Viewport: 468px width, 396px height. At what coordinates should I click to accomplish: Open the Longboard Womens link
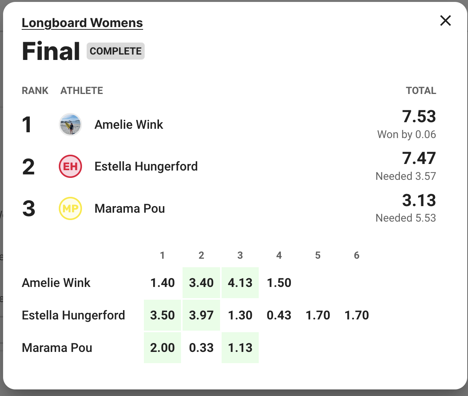tap(82, 23)
